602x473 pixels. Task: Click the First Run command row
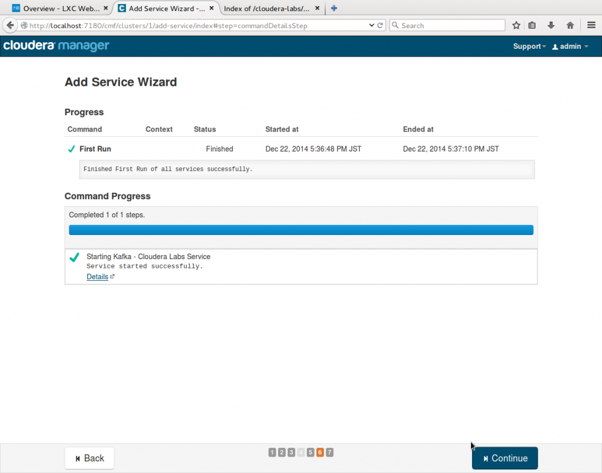[301, 149]
